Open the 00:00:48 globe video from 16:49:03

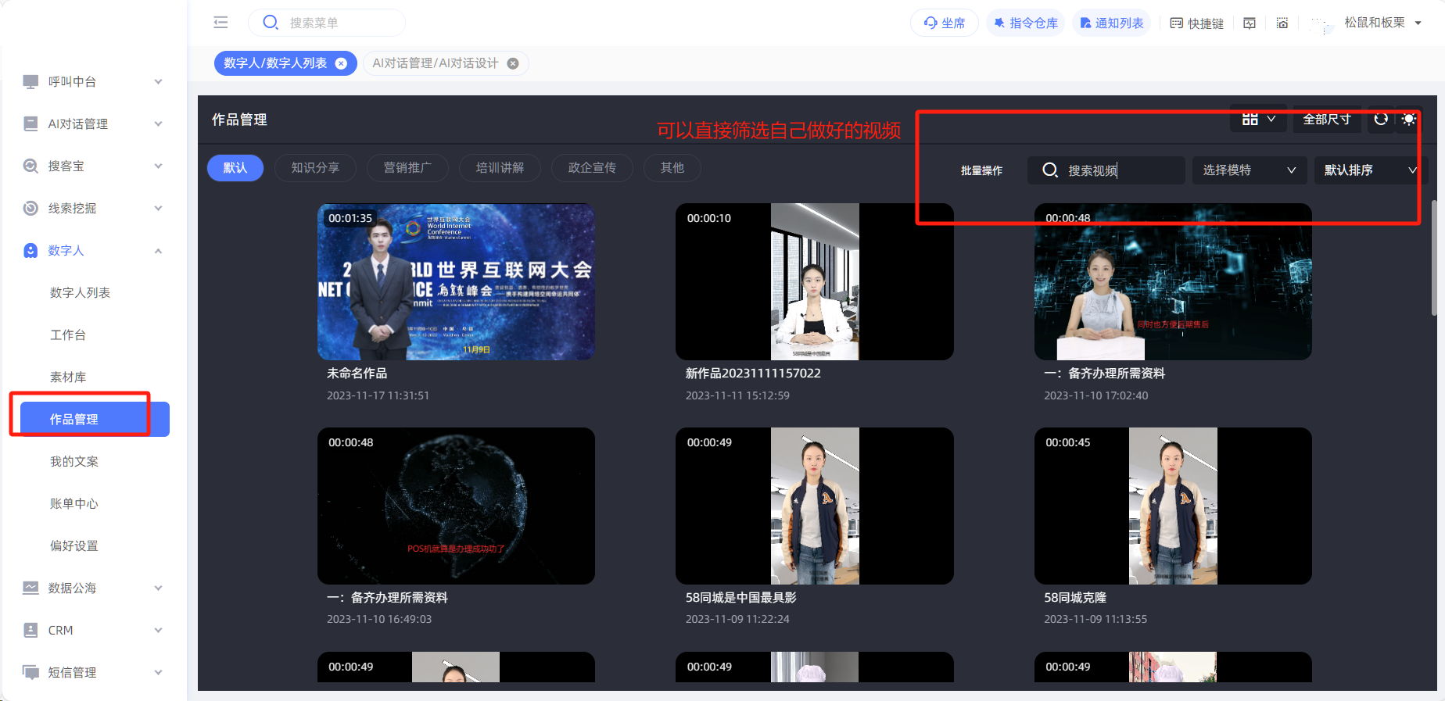click(456, 506)
